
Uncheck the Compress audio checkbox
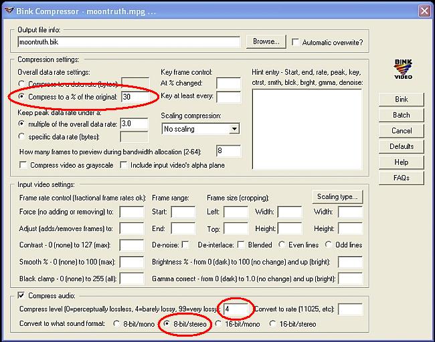tap(21, 295)
